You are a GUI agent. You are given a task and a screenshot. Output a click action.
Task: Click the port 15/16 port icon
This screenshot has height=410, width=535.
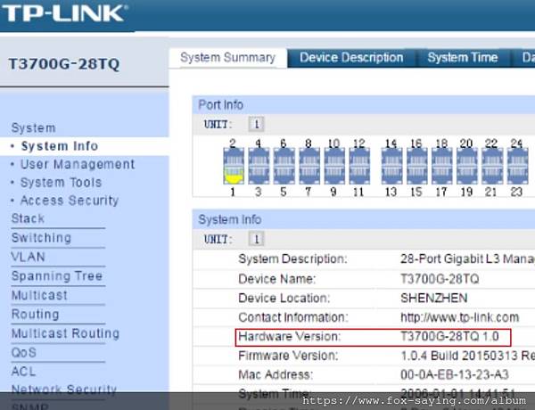click(x=417, y=166)
